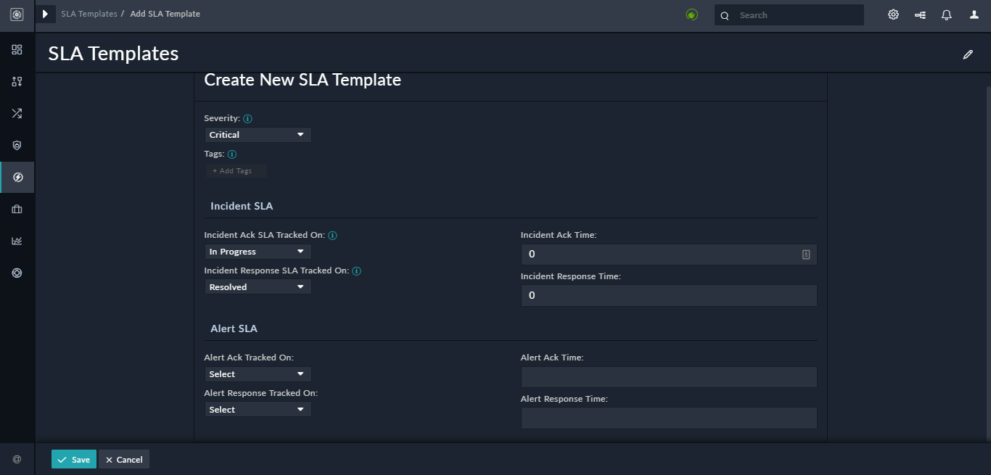Select the shield icon in the sidebar
The width and height of the screenshot is (991, 475).
click(x=17, y=145)
